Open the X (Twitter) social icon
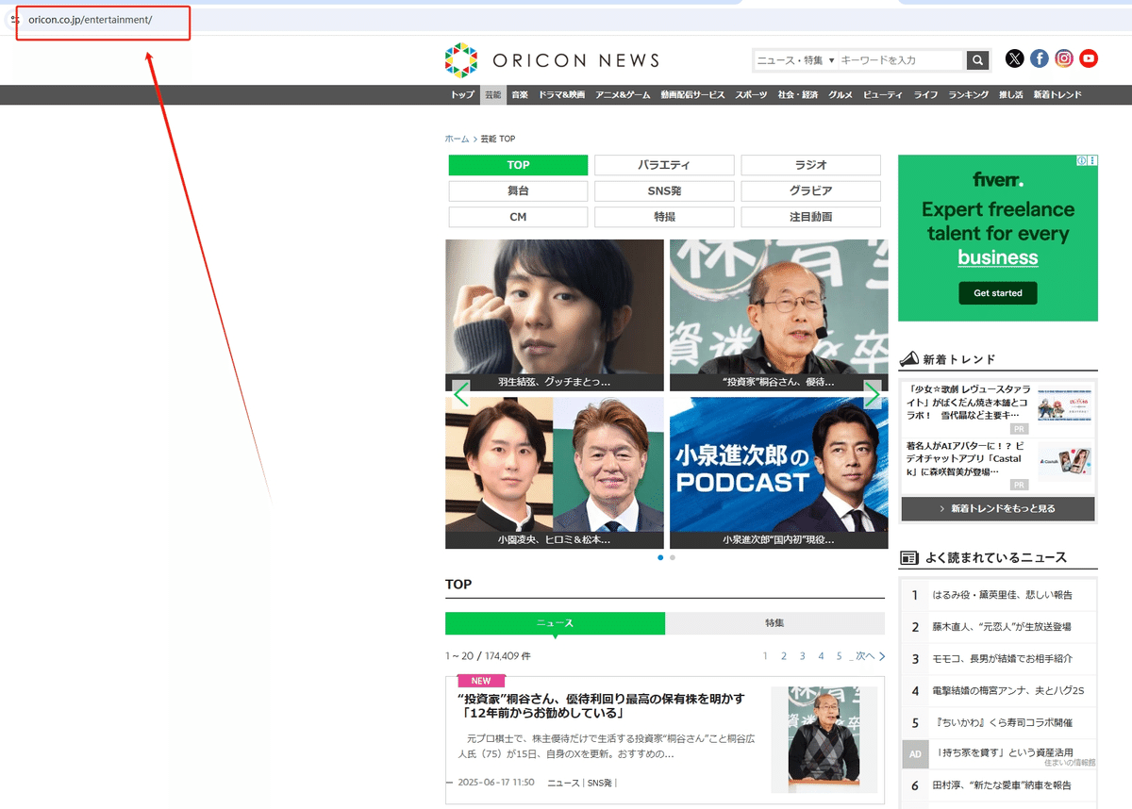Image resolution: width=1132 pixels, height=809 pixels. click(x=1014, y=58)
